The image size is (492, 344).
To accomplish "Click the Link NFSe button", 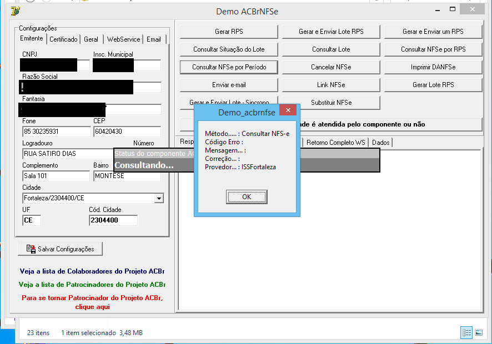I will (331, 85).
